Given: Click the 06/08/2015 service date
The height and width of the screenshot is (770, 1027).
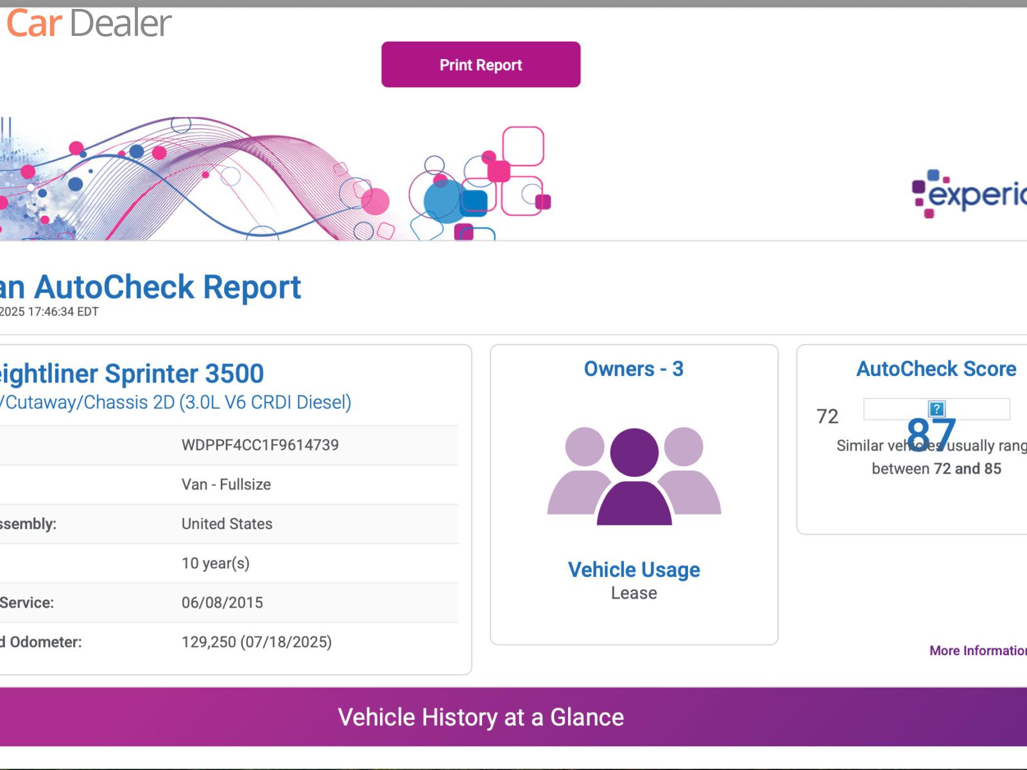Looking at the screenshot, I should pos(222,603).
